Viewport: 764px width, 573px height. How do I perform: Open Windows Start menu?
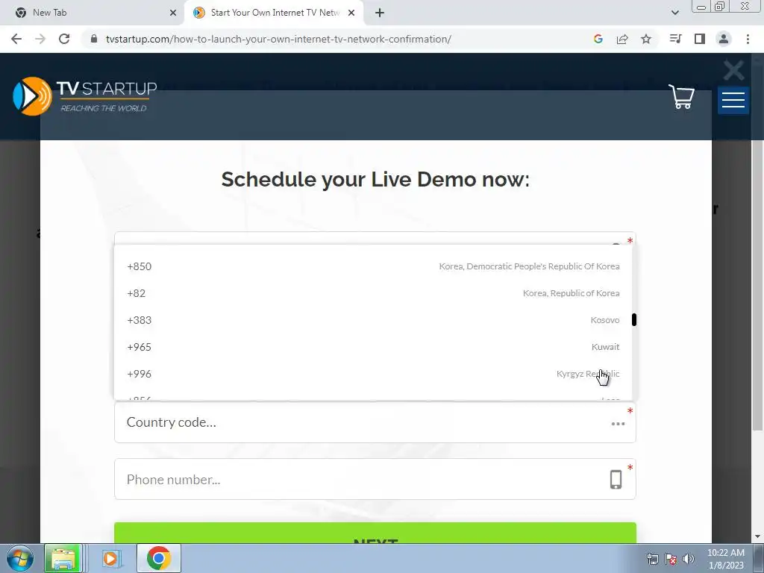[20, 558]
